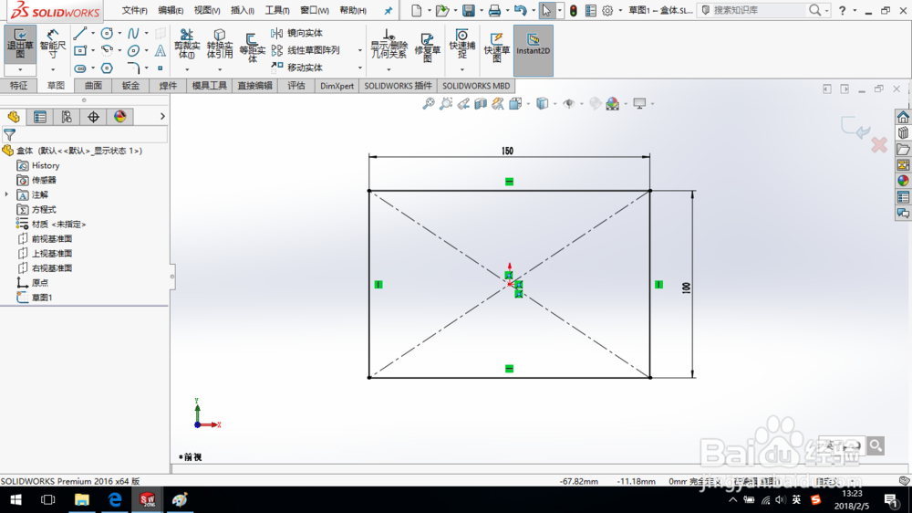Image resolution: width=912 pixels, height=513 pixels.
Task: Select the Polygon sketch tool
Action: [x=107, y=68]
